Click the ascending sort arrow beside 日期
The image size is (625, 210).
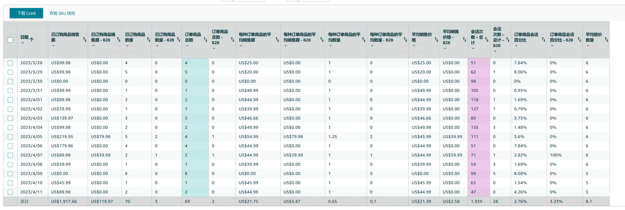point(32,39)
